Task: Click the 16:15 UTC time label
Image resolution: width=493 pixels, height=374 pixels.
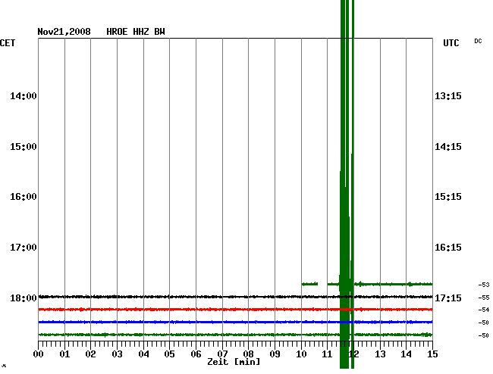Action: [448, 248]
